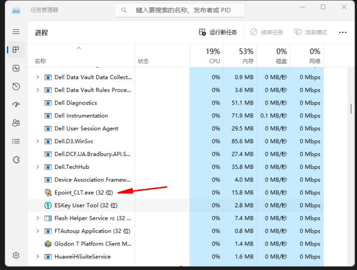Select the Dell Diagnostics process name
357x270 pixels.
tap(76, 103)
